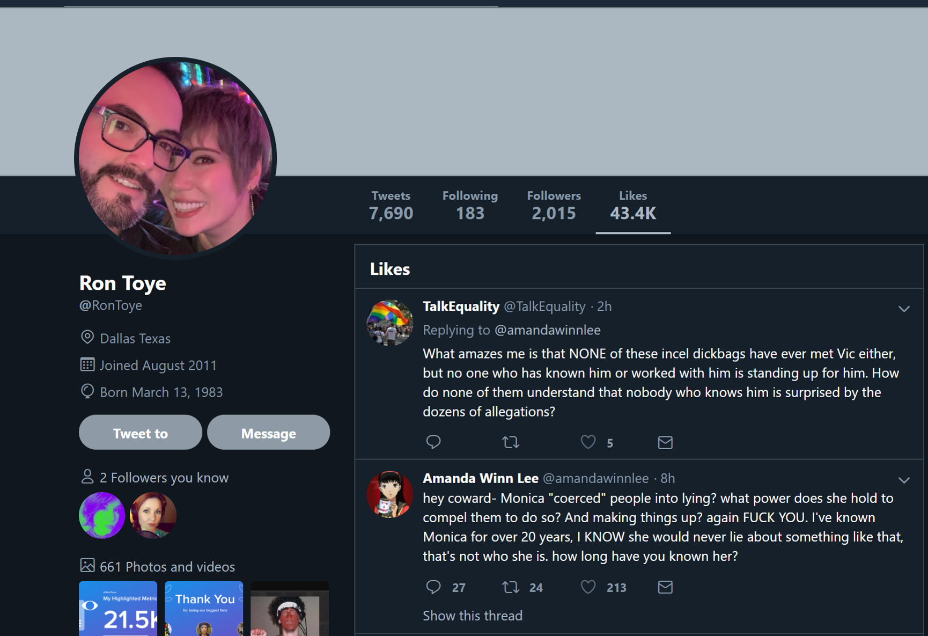The height and width of the screenshot is (636, 928).
Task: Open the @amandawinnlee reply mention link
Action: tap(548, 330)
